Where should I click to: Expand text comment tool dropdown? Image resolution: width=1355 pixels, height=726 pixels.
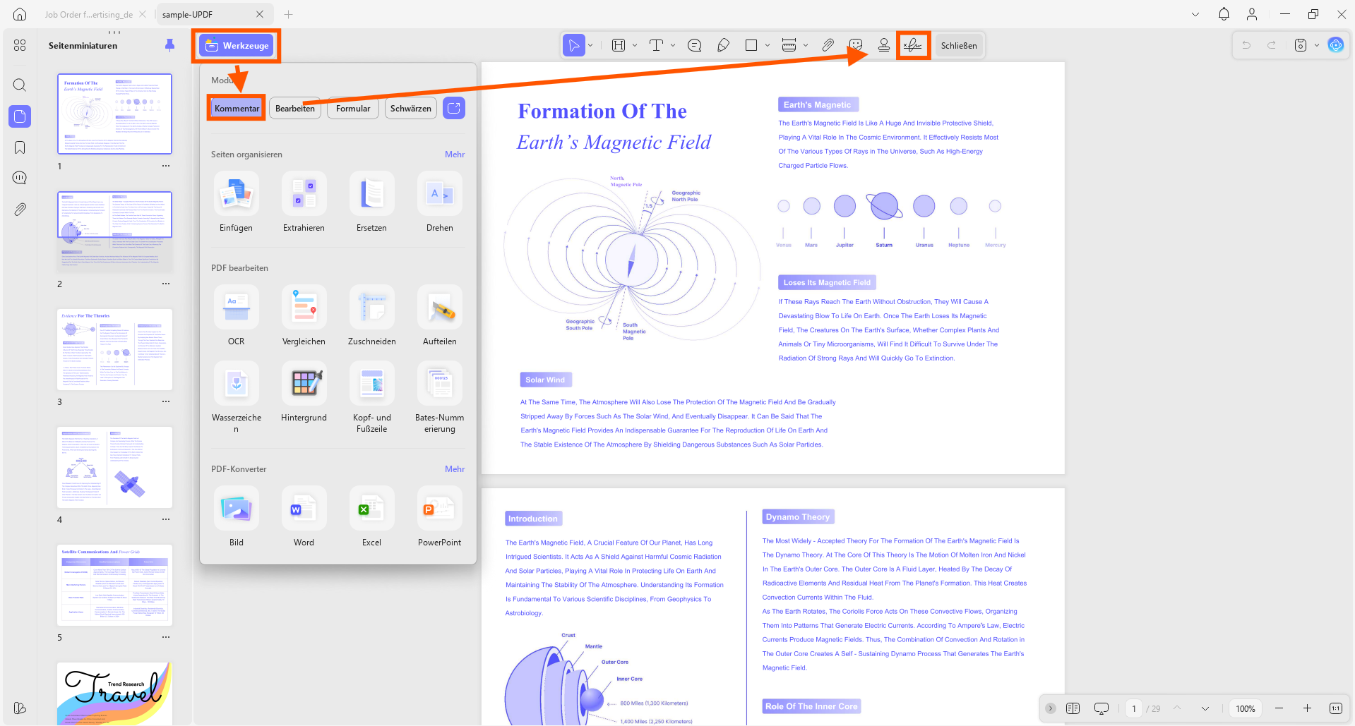click(673, 45)
